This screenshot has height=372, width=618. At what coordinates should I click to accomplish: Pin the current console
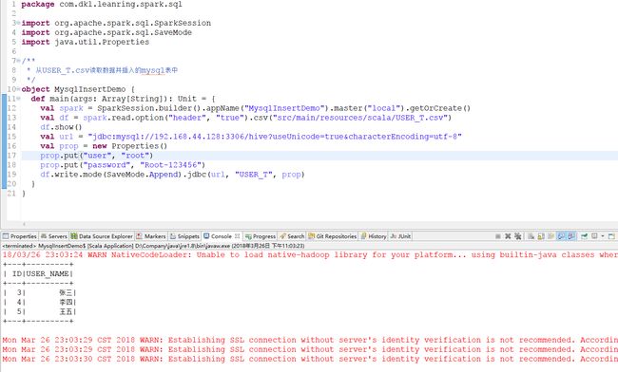coord(584,236)
